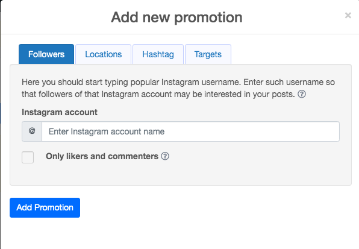Click the @ prefix of account field
This screenshot has width=359, height=249.
(x=32, y=131)
